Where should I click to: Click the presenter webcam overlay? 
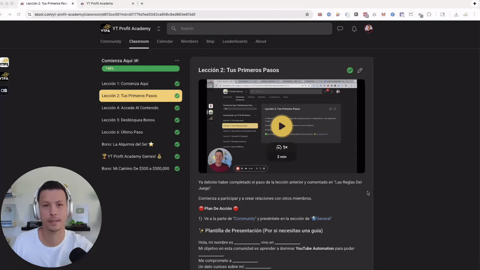pyautogui.click(x=51, y=217)
